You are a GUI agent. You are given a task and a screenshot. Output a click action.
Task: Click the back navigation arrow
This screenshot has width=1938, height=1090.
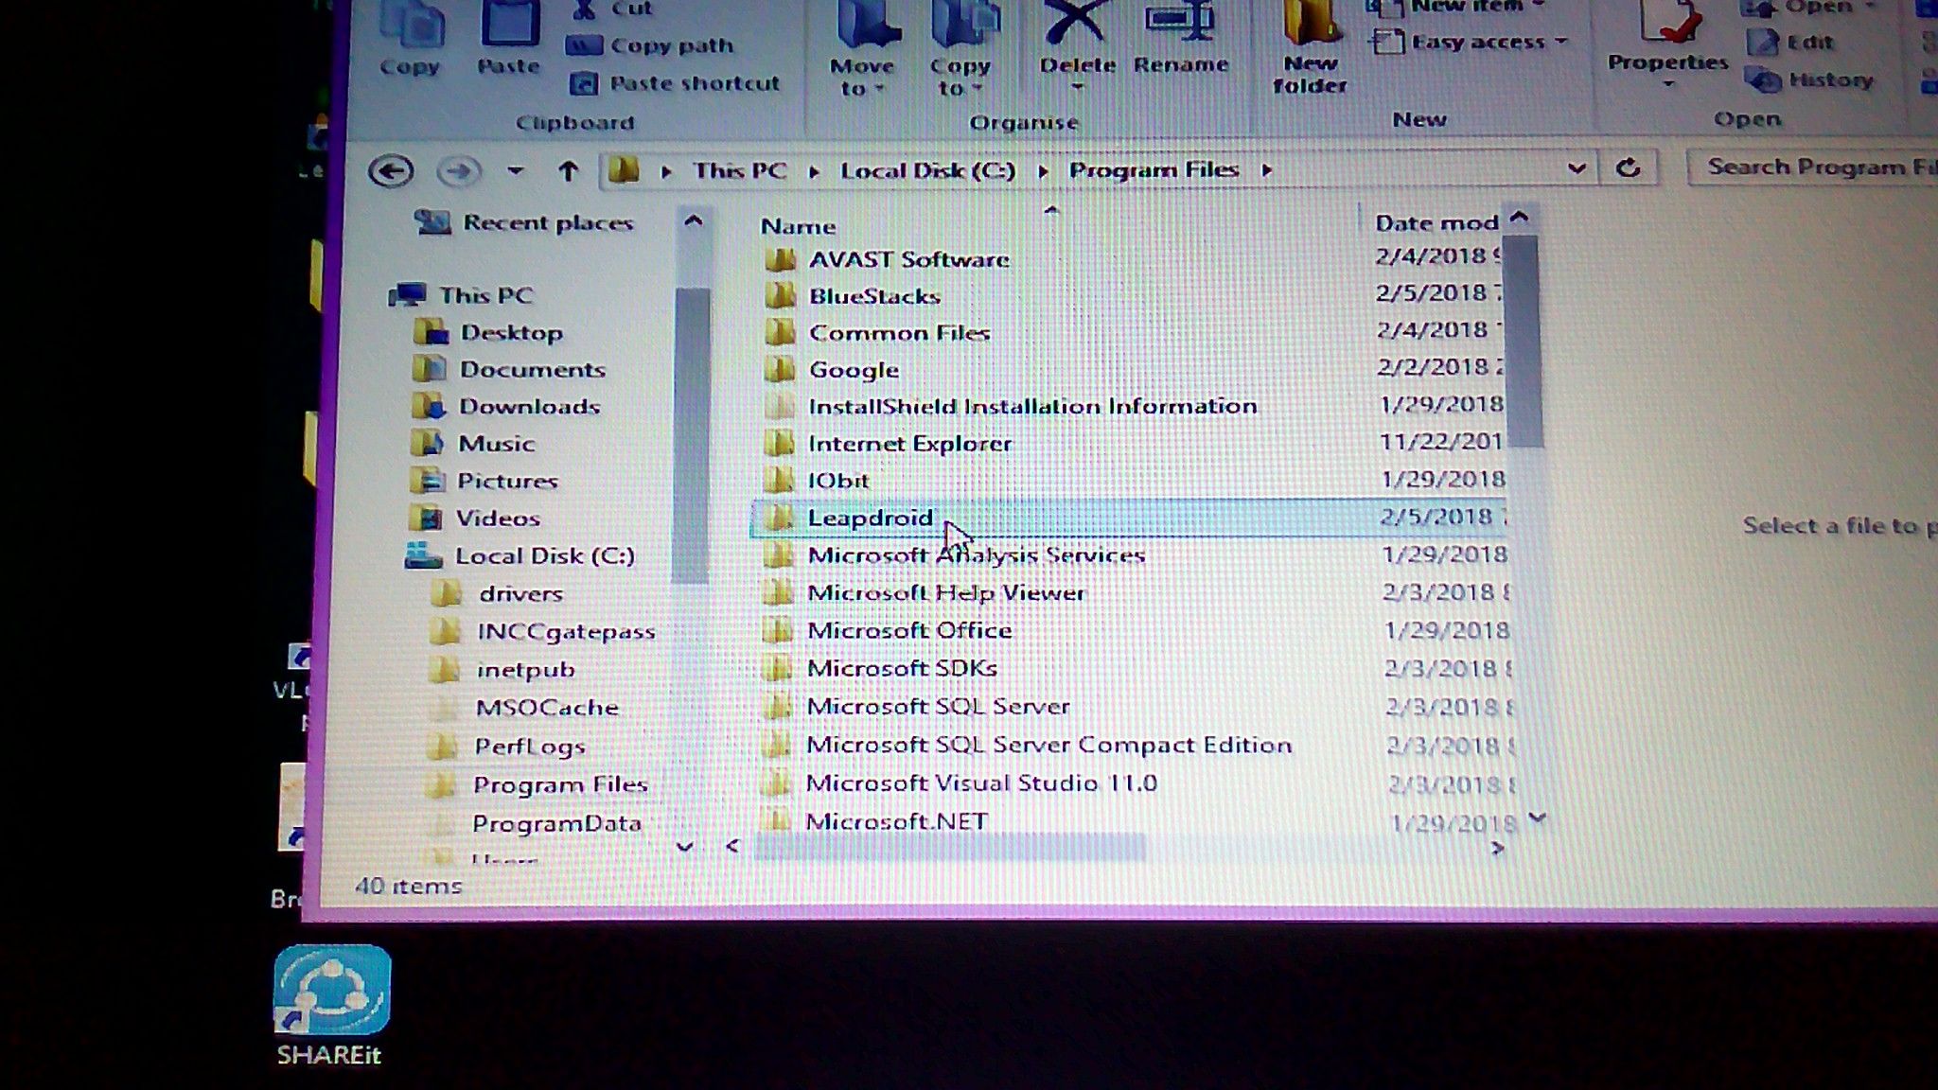(391, 171)
